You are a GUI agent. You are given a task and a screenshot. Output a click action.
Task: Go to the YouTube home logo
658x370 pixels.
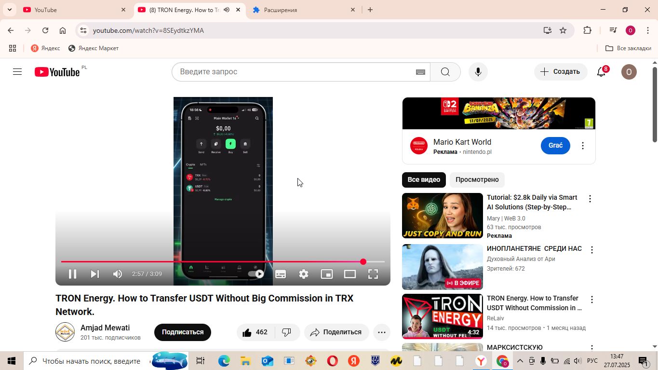(57, 72)
